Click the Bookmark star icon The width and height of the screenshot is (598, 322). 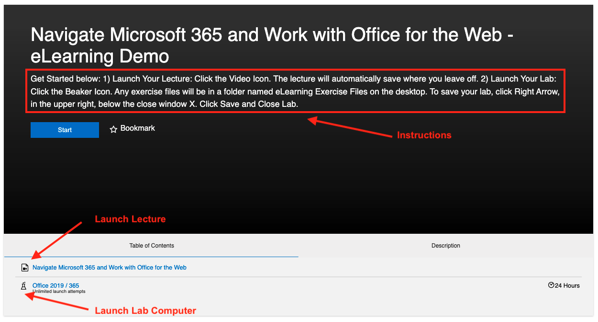click(x=113, y=129)
